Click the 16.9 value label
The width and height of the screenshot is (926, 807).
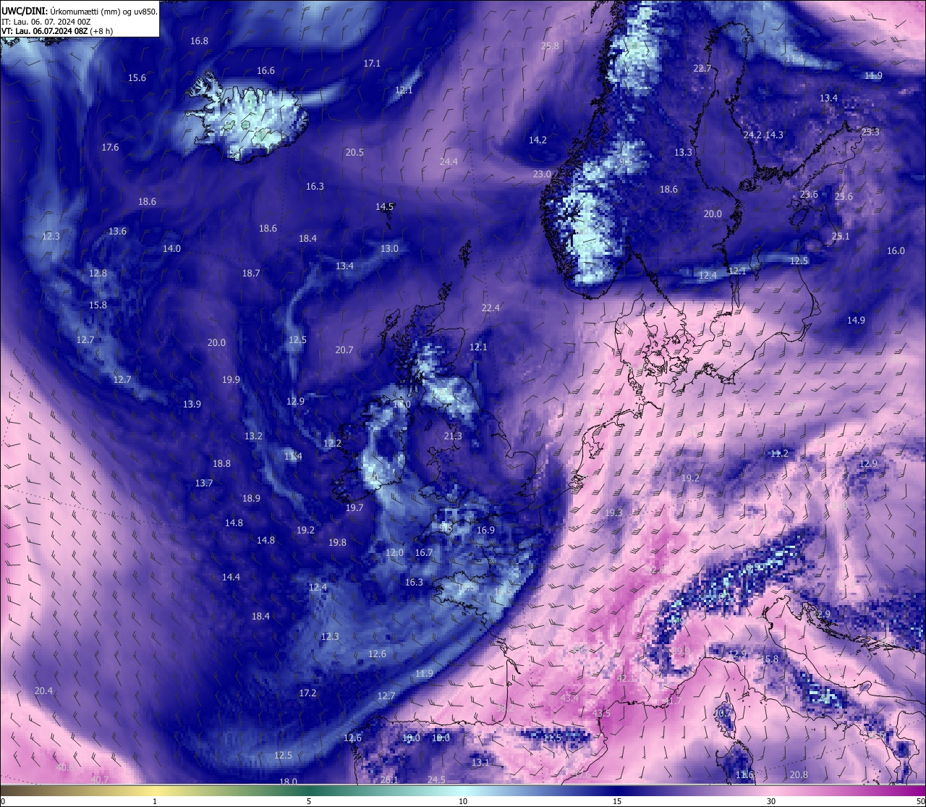click(485, 531)
